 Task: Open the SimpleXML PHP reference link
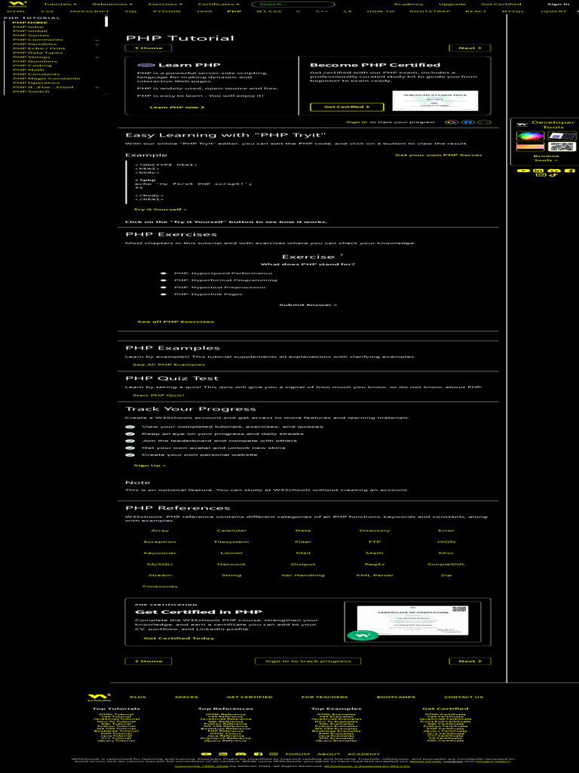pos(446,564)
